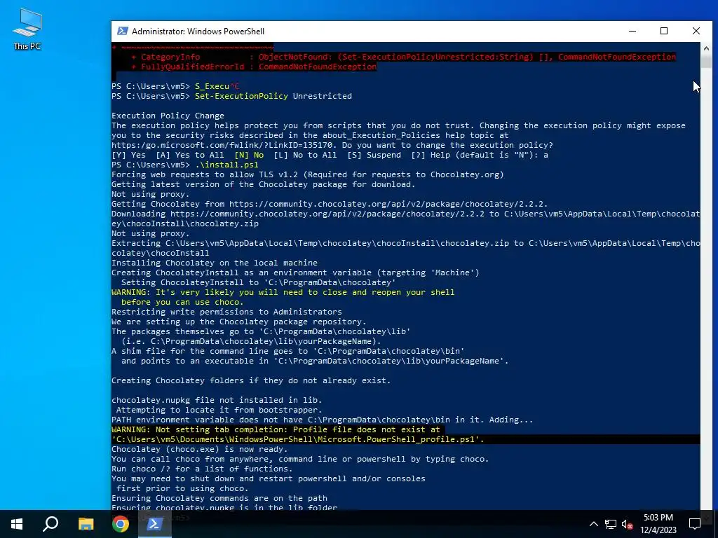Click the 'Administrator: Windows PowerShell' title text
Viewport: 718px width, 538px height.
pyautogui.click(x=198, y=31)
